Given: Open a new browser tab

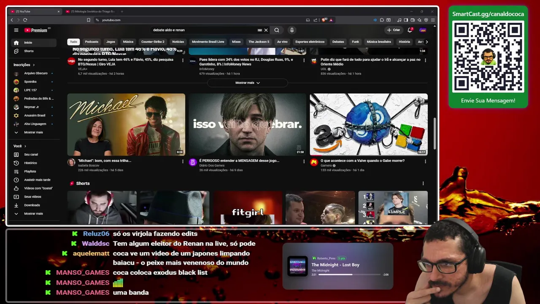Looking at the screenshot, I should point(122,11).
